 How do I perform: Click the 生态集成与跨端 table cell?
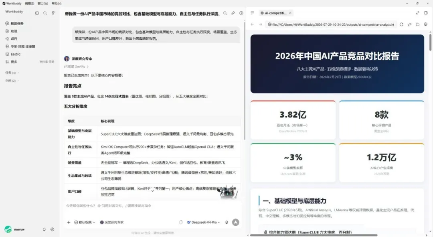80,176
